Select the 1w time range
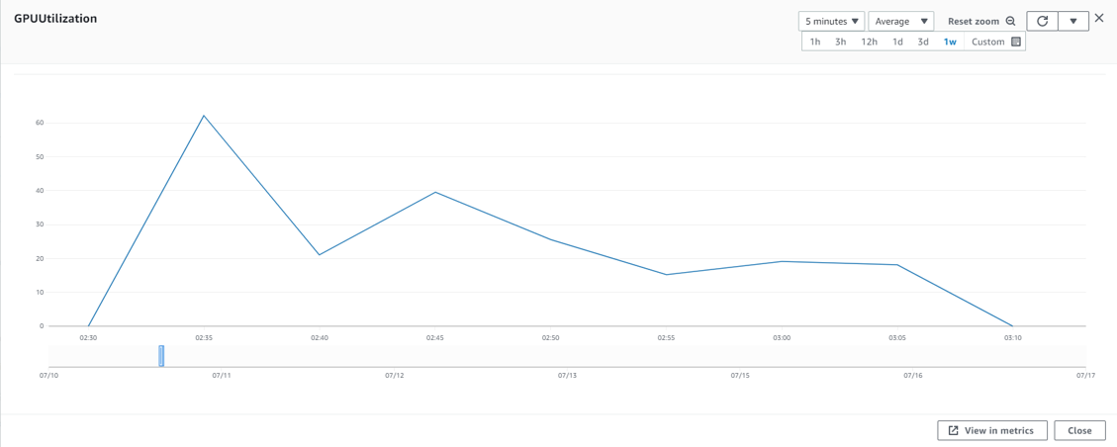The image size is (1117, 447). (950, 42)
